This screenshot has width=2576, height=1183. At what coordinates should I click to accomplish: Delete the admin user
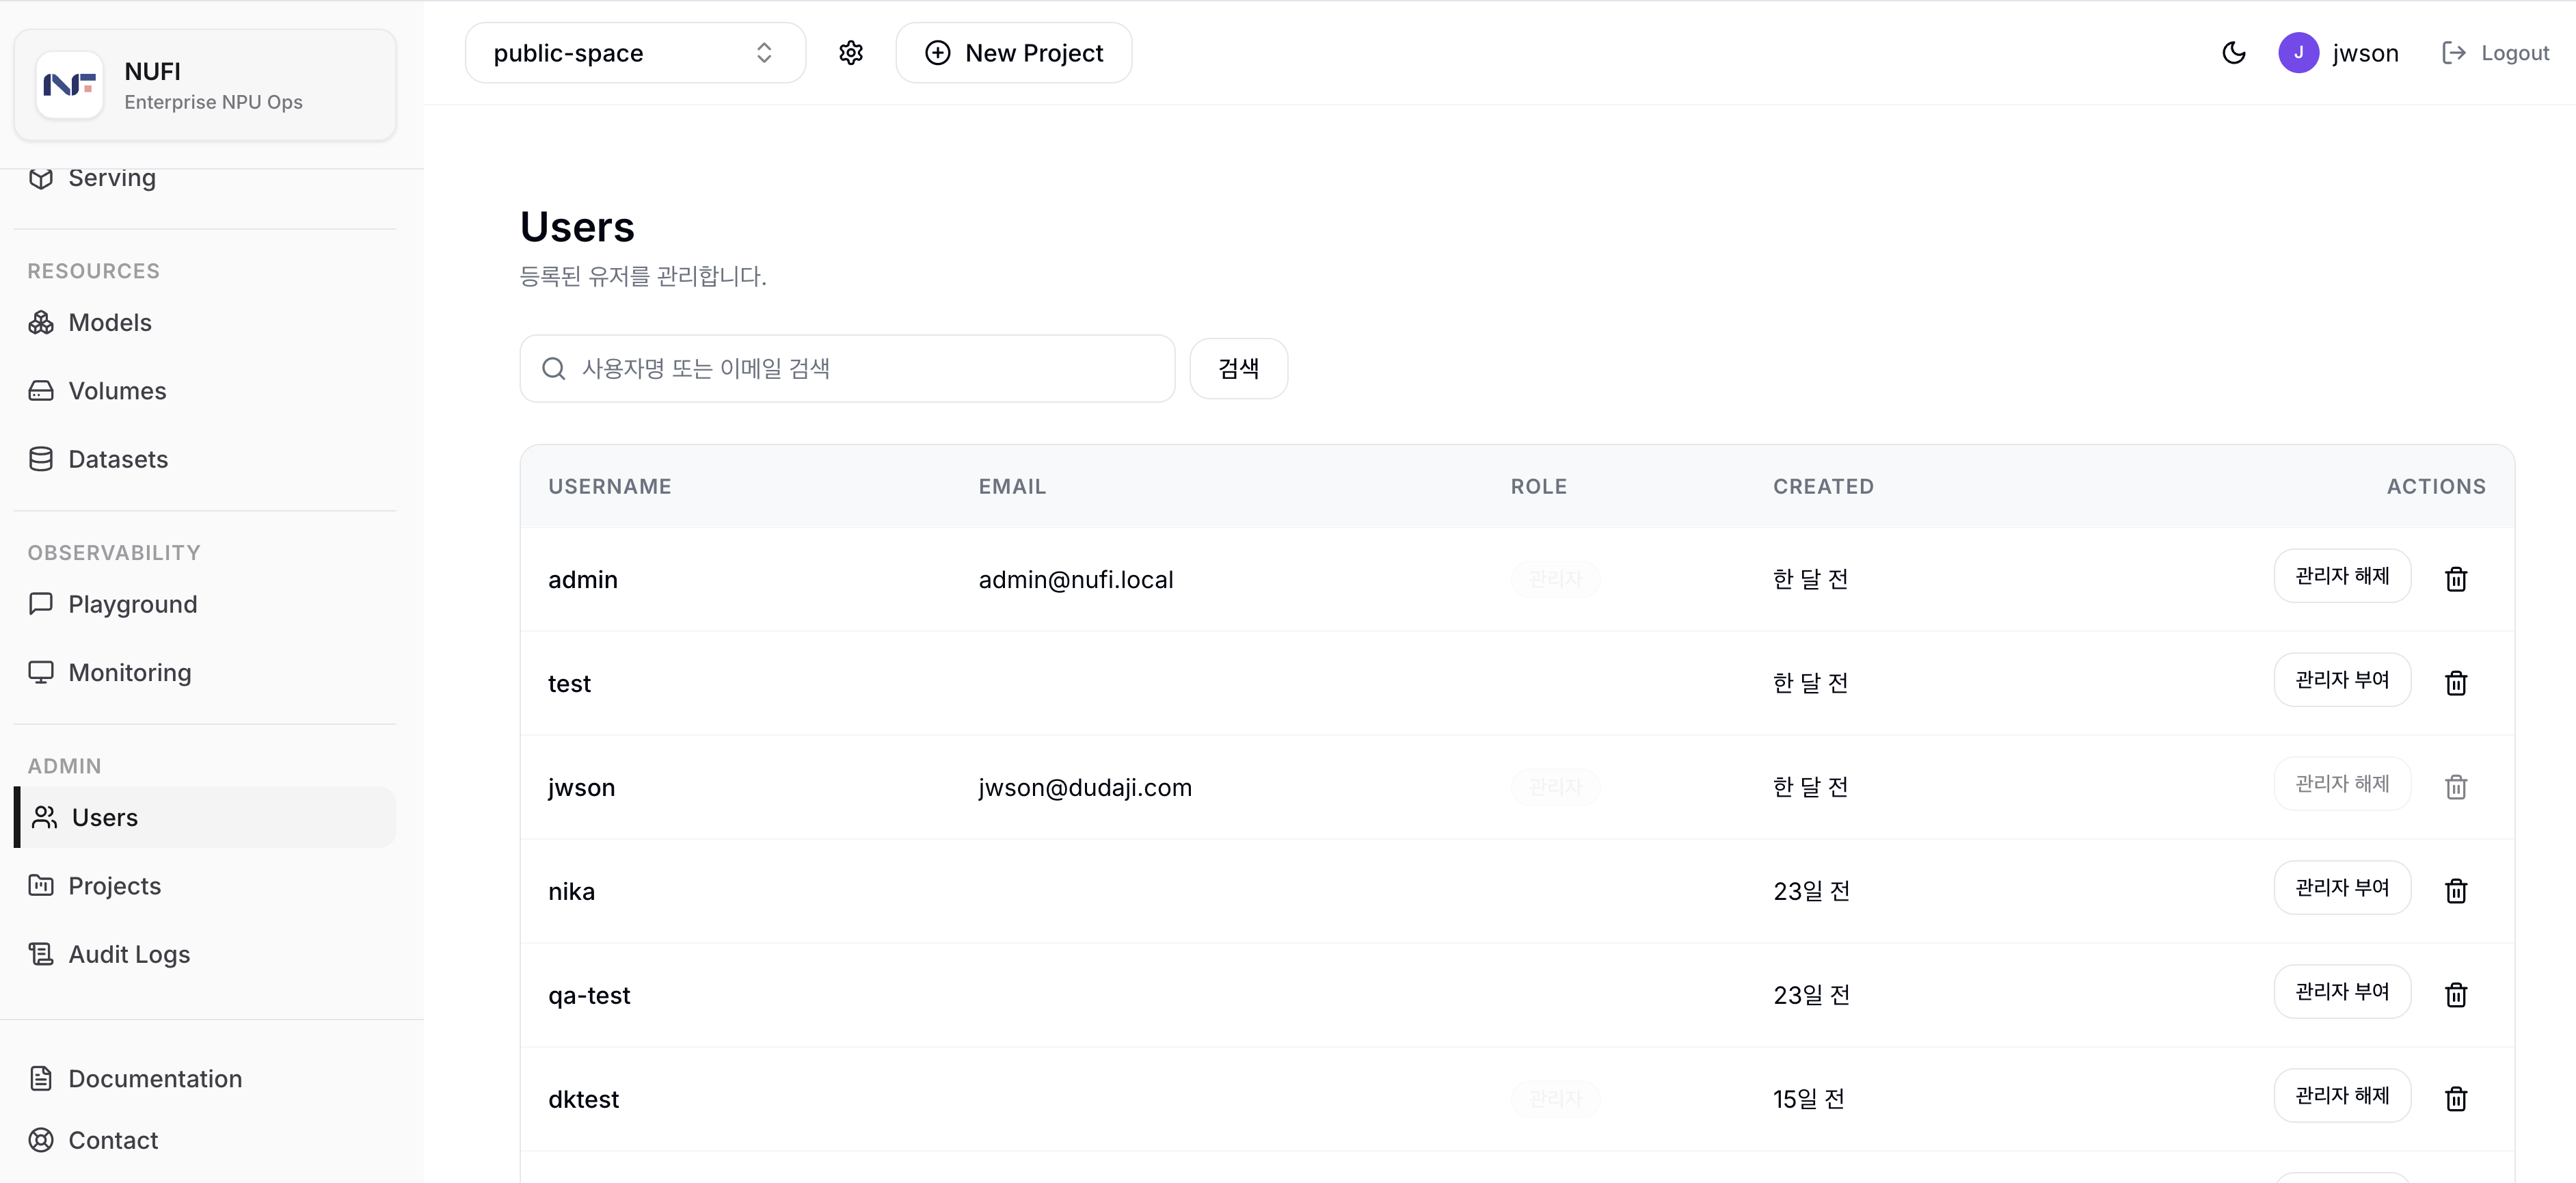2456,579
